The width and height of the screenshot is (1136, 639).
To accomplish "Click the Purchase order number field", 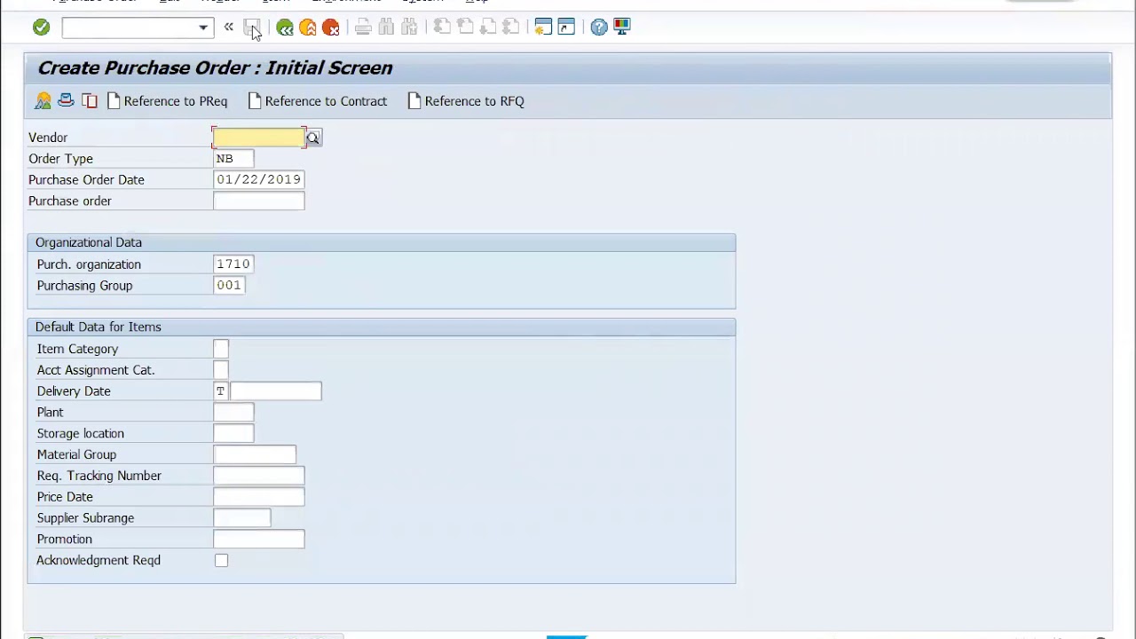I will pyautogui.click(x=258, y=201).
